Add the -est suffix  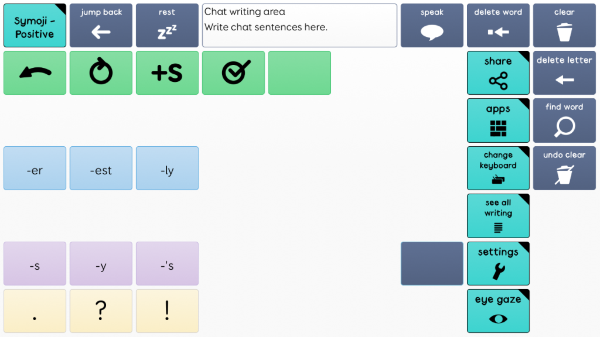pos(101,168)
